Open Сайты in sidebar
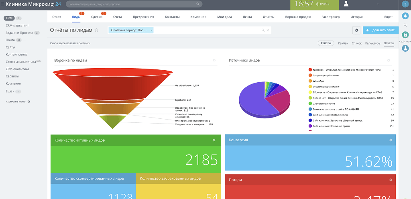Viewport: 411px width, 199px height. 10,47
